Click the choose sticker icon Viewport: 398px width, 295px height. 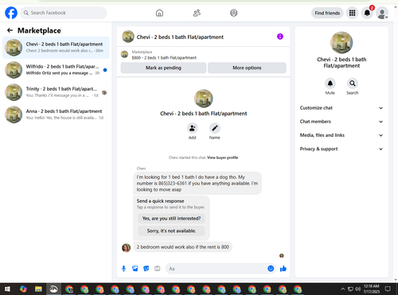[x=146, y=269]
